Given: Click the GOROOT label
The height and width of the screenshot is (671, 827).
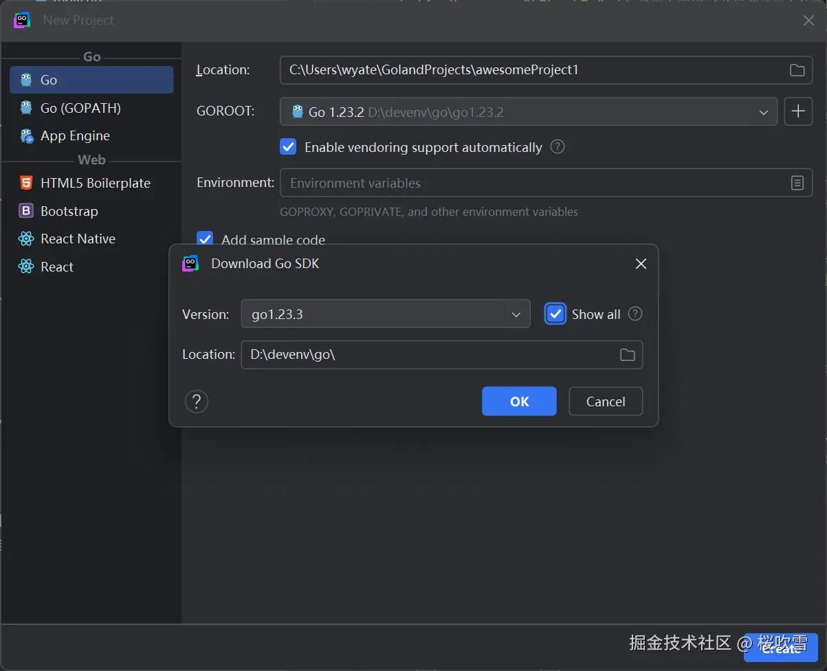Looking at the screenshot, I should pyautogui.click(x=225, y=111).
